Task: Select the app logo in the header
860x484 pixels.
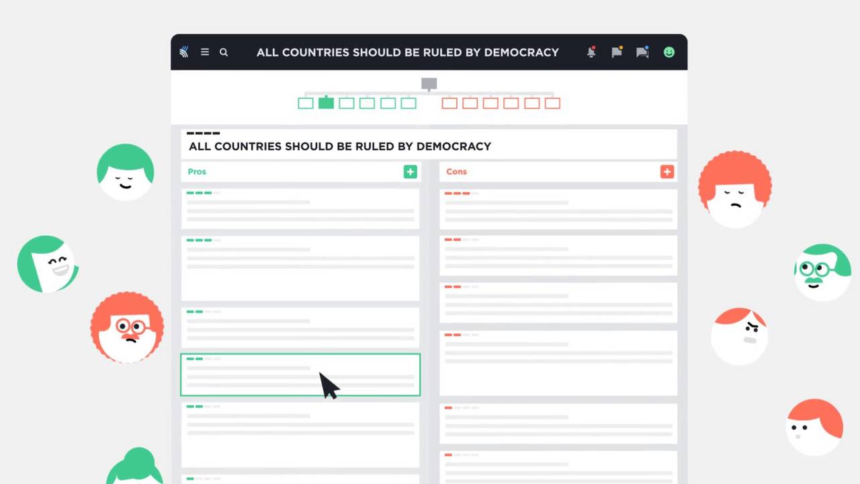Action: [183, 52]
